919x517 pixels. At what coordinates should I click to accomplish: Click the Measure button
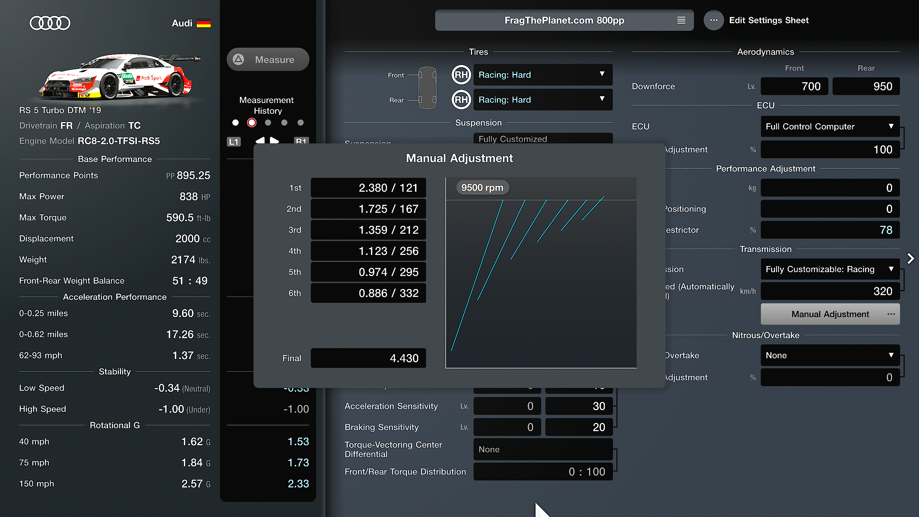coord(268,59)
